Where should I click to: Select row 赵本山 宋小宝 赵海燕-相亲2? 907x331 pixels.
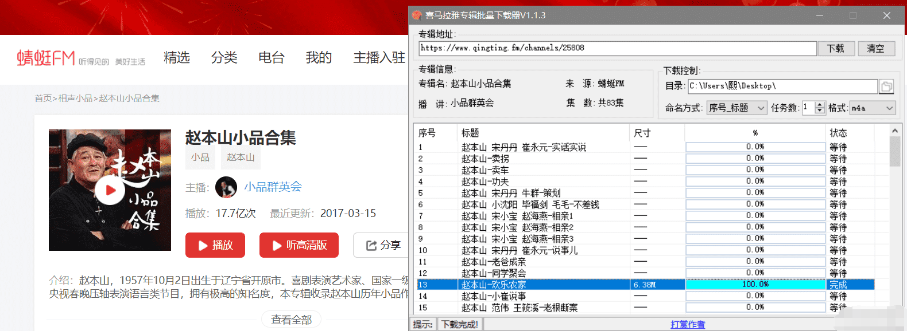(x=645, y=227)
